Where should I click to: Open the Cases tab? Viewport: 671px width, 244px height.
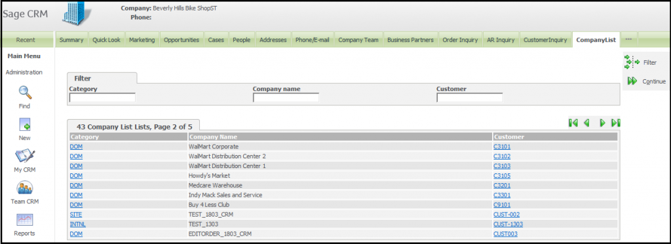coord(216,40)
